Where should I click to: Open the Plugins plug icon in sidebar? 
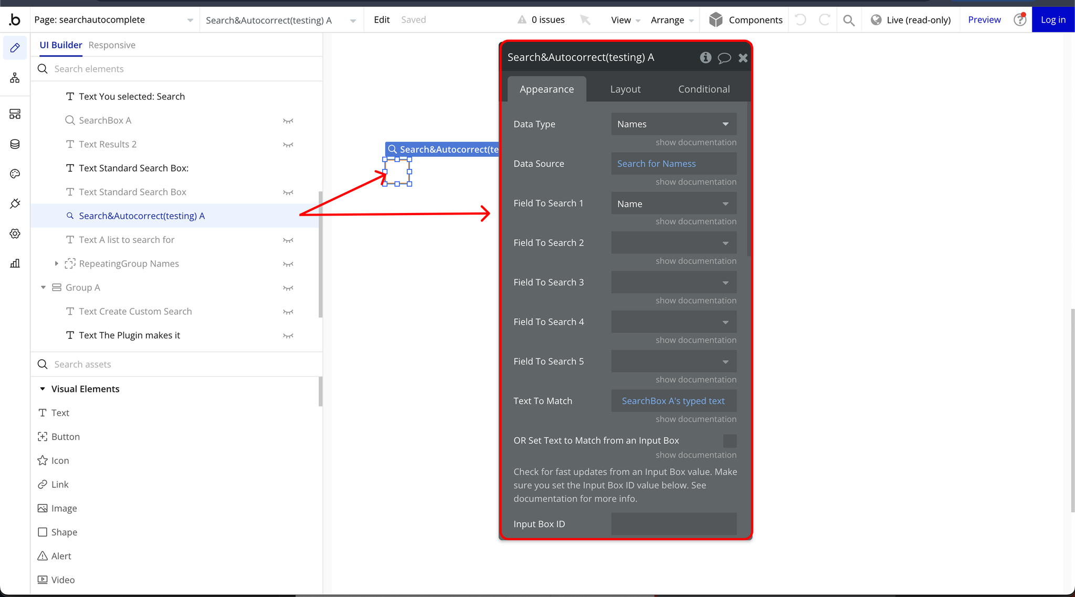coord(15,204)
